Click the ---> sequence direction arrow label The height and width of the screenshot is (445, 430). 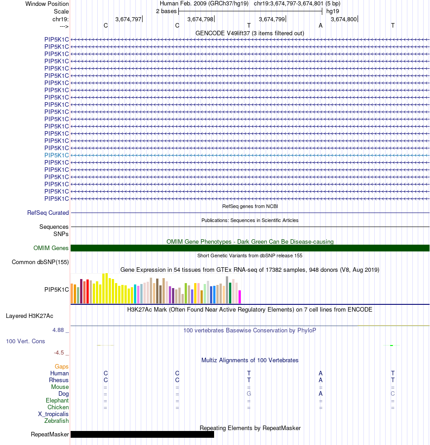[64, 26]
